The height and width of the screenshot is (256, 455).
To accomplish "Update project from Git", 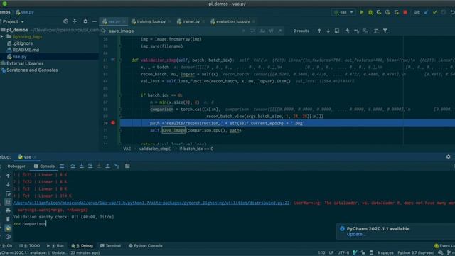I will coord(426,12).
